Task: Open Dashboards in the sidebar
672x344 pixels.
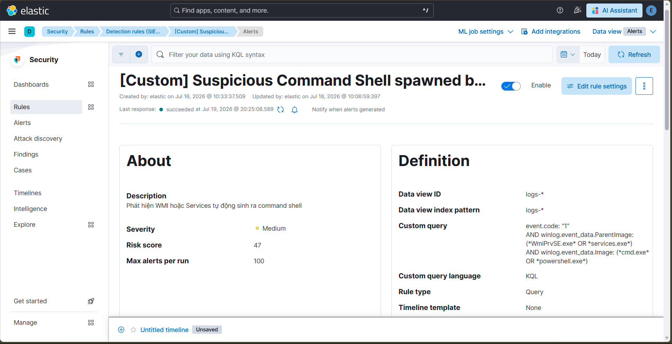Action: (x=31, y=85)
